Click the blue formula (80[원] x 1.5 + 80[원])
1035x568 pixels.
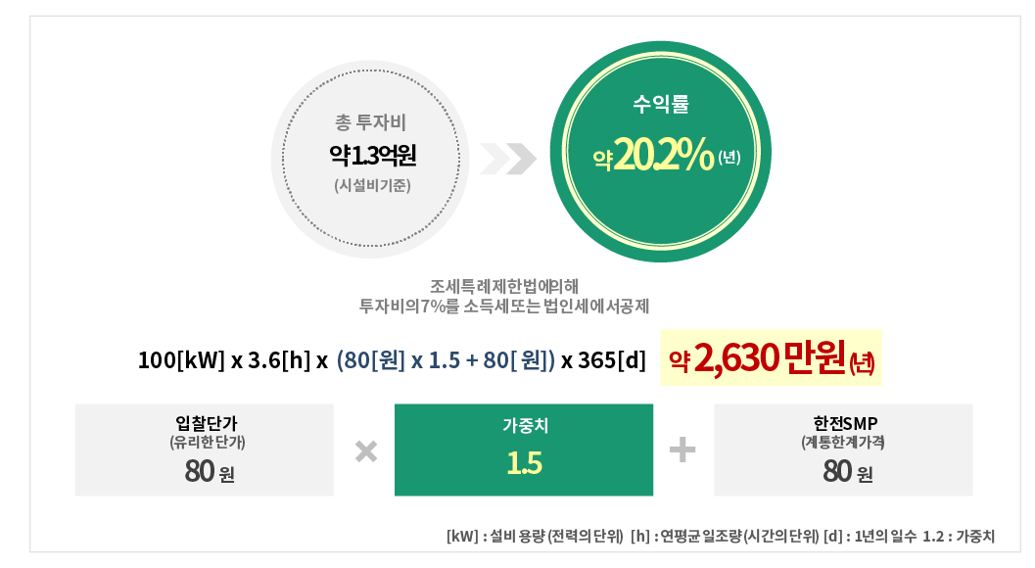[446, 360]
